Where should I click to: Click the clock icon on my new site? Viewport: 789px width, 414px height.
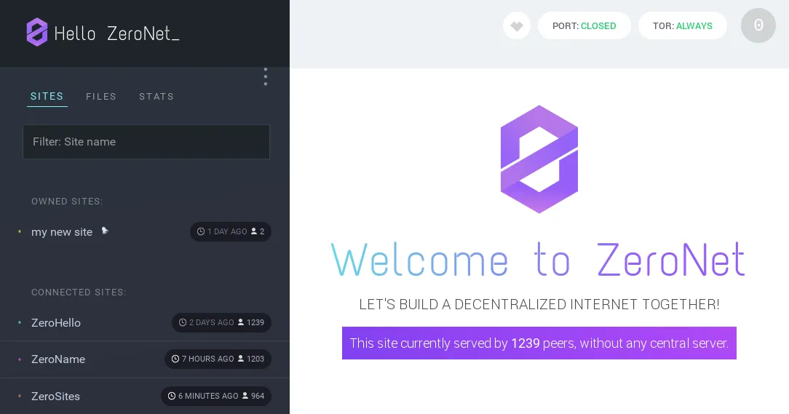click(x=201, y=231)
